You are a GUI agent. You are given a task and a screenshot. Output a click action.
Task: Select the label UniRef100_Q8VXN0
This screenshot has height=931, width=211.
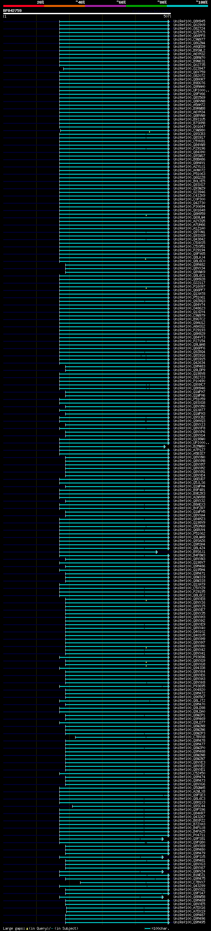[189, 457]
